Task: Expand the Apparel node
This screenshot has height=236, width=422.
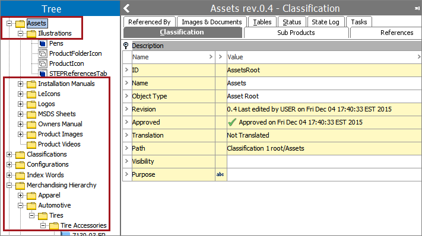Action: pyautogui.click(x=20, y=196)
